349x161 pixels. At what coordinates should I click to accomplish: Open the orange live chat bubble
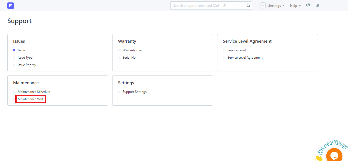click(334, 155)
